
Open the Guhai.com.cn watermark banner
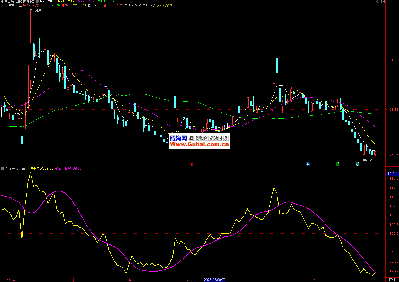[x=200, y=141]
